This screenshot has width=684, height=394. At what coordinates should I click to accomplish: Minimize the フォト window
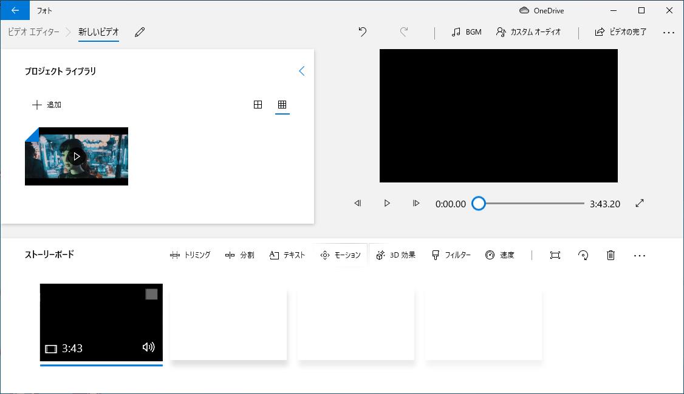[x=614, y=10]
